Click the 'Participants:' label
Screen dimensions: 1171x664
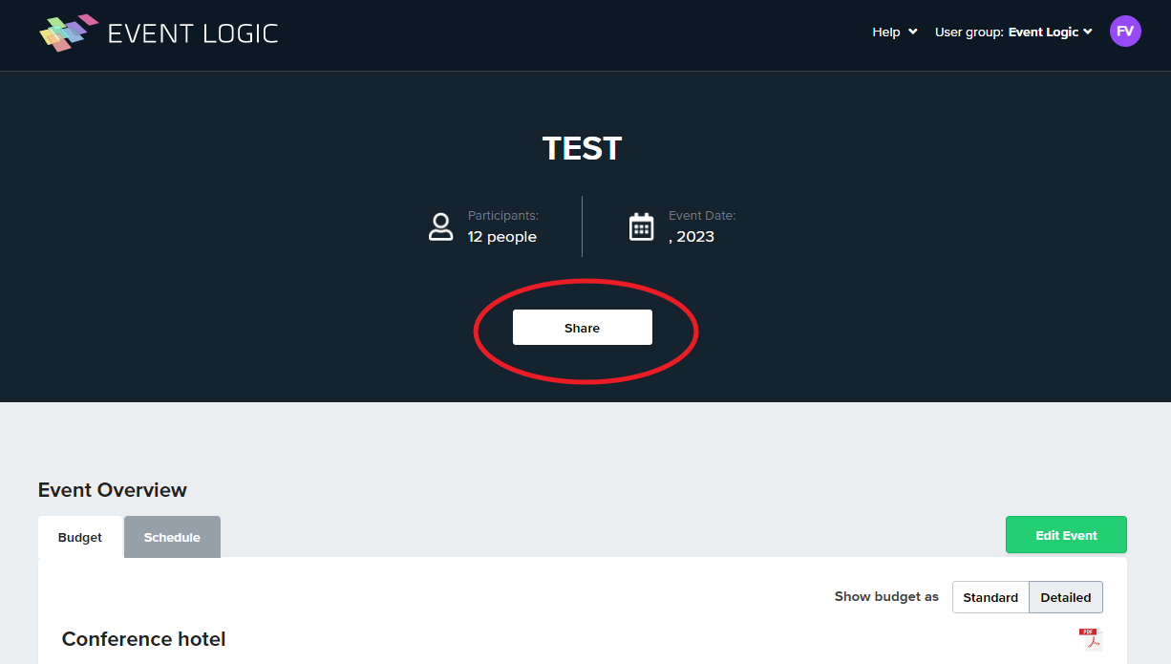(x=503, y=216)
